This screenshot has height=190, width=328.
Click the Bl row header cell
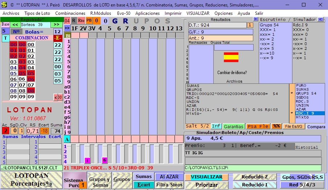67,35
